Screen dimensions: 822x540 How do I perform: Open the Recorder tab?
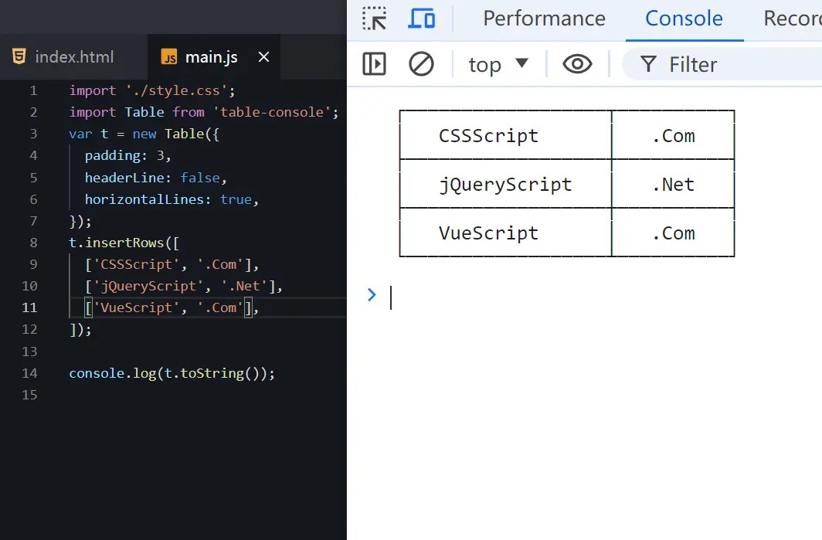pyautogui.click(x=793, y=19)
